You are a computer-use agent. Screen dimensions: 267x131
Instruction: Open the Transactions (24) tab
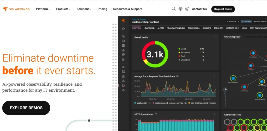tap(176, 28)
